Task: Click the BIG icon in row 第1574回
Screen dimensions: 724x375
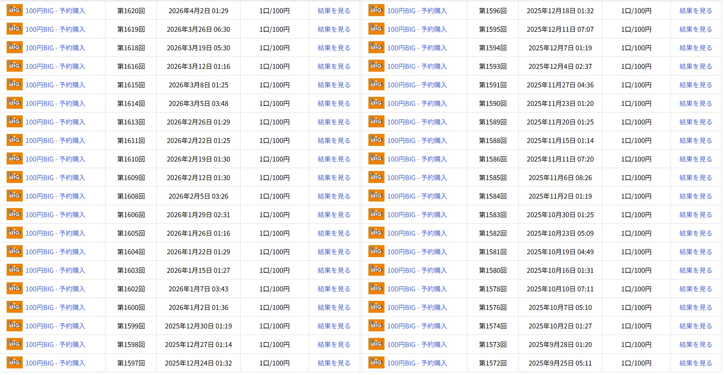Action: point(376,326)
